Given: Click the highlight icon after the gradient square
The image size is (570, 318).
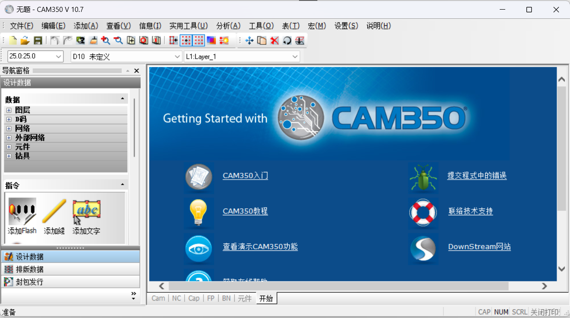Looking at the screenshot, I should tap(224, 40).
